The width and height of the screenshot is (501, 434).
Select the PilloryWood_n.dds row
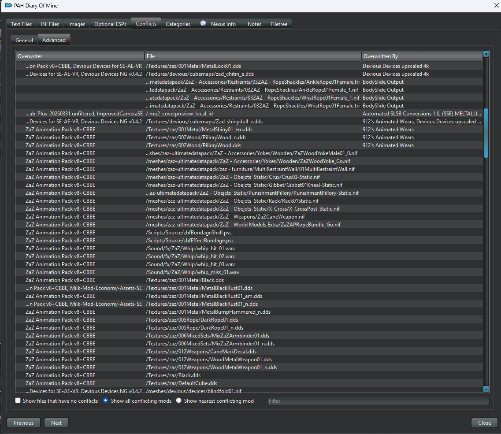pos(249,137)
